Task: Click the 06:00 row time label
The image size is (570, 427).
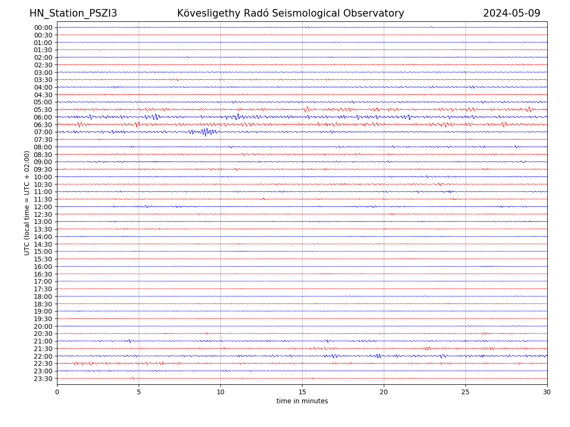Action: (x=43, y=117)
